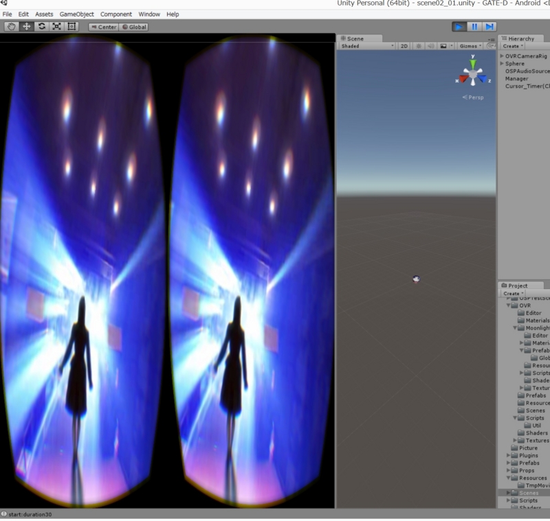Screen dimensions: 550x521
Task: Select OSPAudioSource in Hierarchy
Action: 527,71
